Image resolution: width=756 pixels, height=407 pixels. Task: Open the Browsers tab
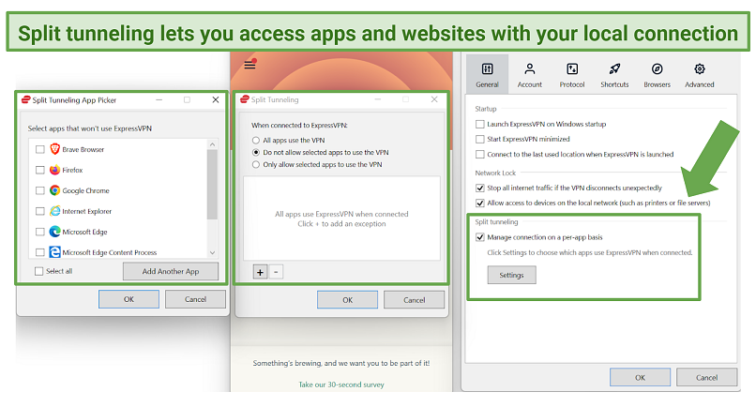[x=657, y=74]
